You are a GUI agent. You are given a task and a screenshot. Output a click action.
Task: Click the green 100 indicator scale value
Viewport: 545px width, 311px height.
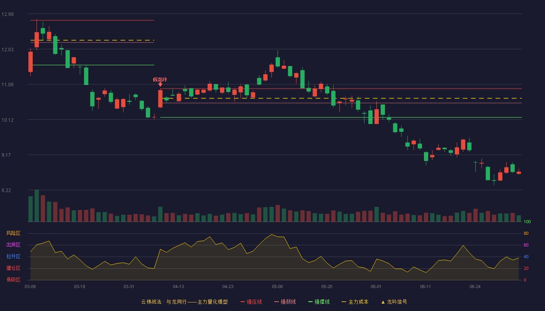[527, 222]
